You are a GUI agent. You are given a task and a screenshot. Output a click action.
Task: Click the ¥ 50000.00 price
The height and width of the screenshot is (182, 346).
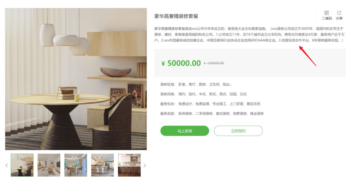click(x=181, y=63)
